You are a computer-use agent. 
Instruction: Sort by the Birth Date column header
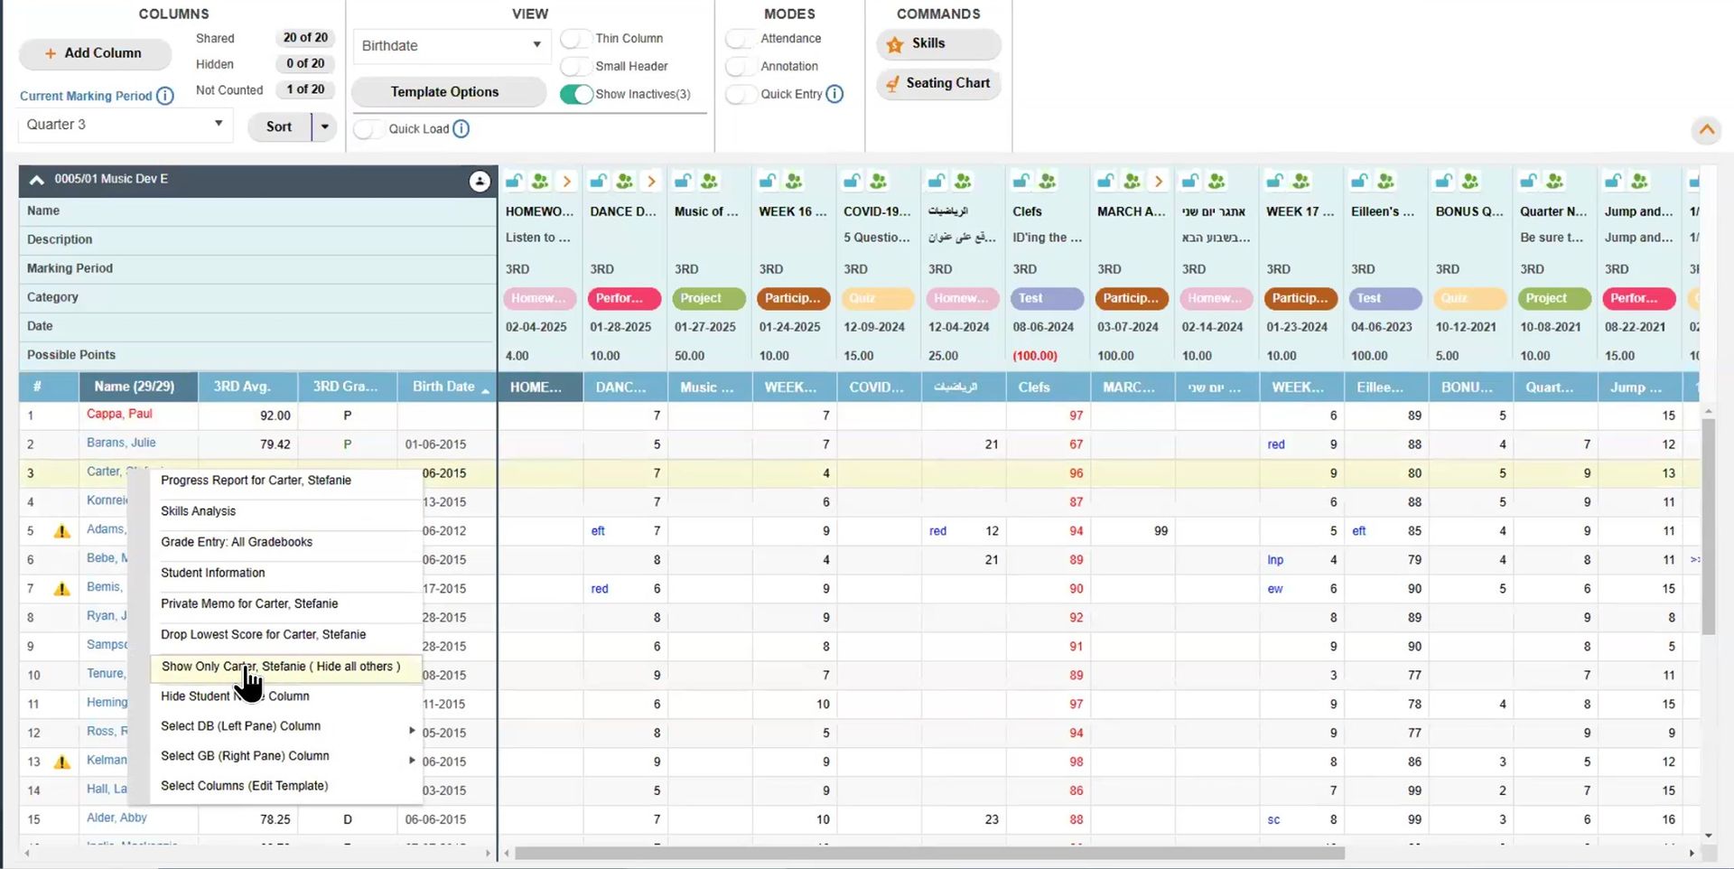tap(444, 387)
